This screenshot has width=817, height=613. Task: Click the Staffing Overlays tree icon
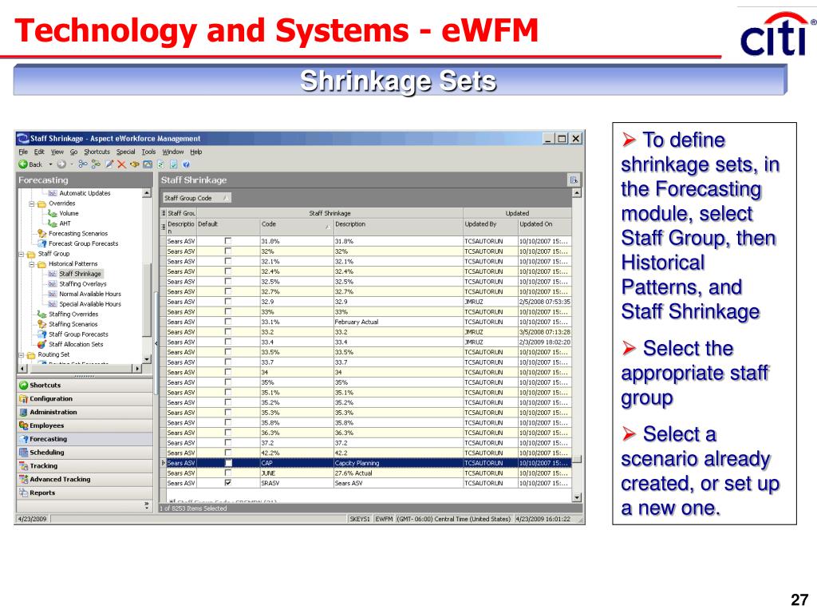tap(52, 284)
